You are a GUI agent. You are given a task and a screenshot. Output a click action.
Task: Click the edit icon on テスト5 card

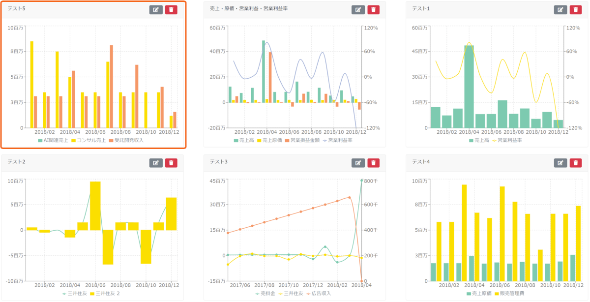156,9
